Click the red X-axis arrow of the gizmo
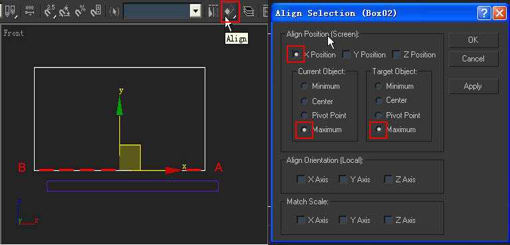Screen dimensions: 510x245 [173, 171]
